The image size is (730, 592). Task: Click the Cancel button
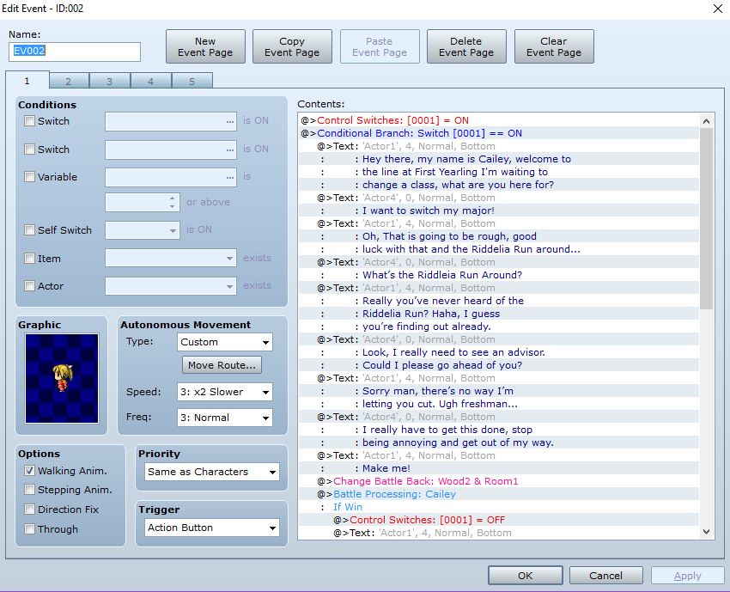pyautogui.click(x=605, y=576)
